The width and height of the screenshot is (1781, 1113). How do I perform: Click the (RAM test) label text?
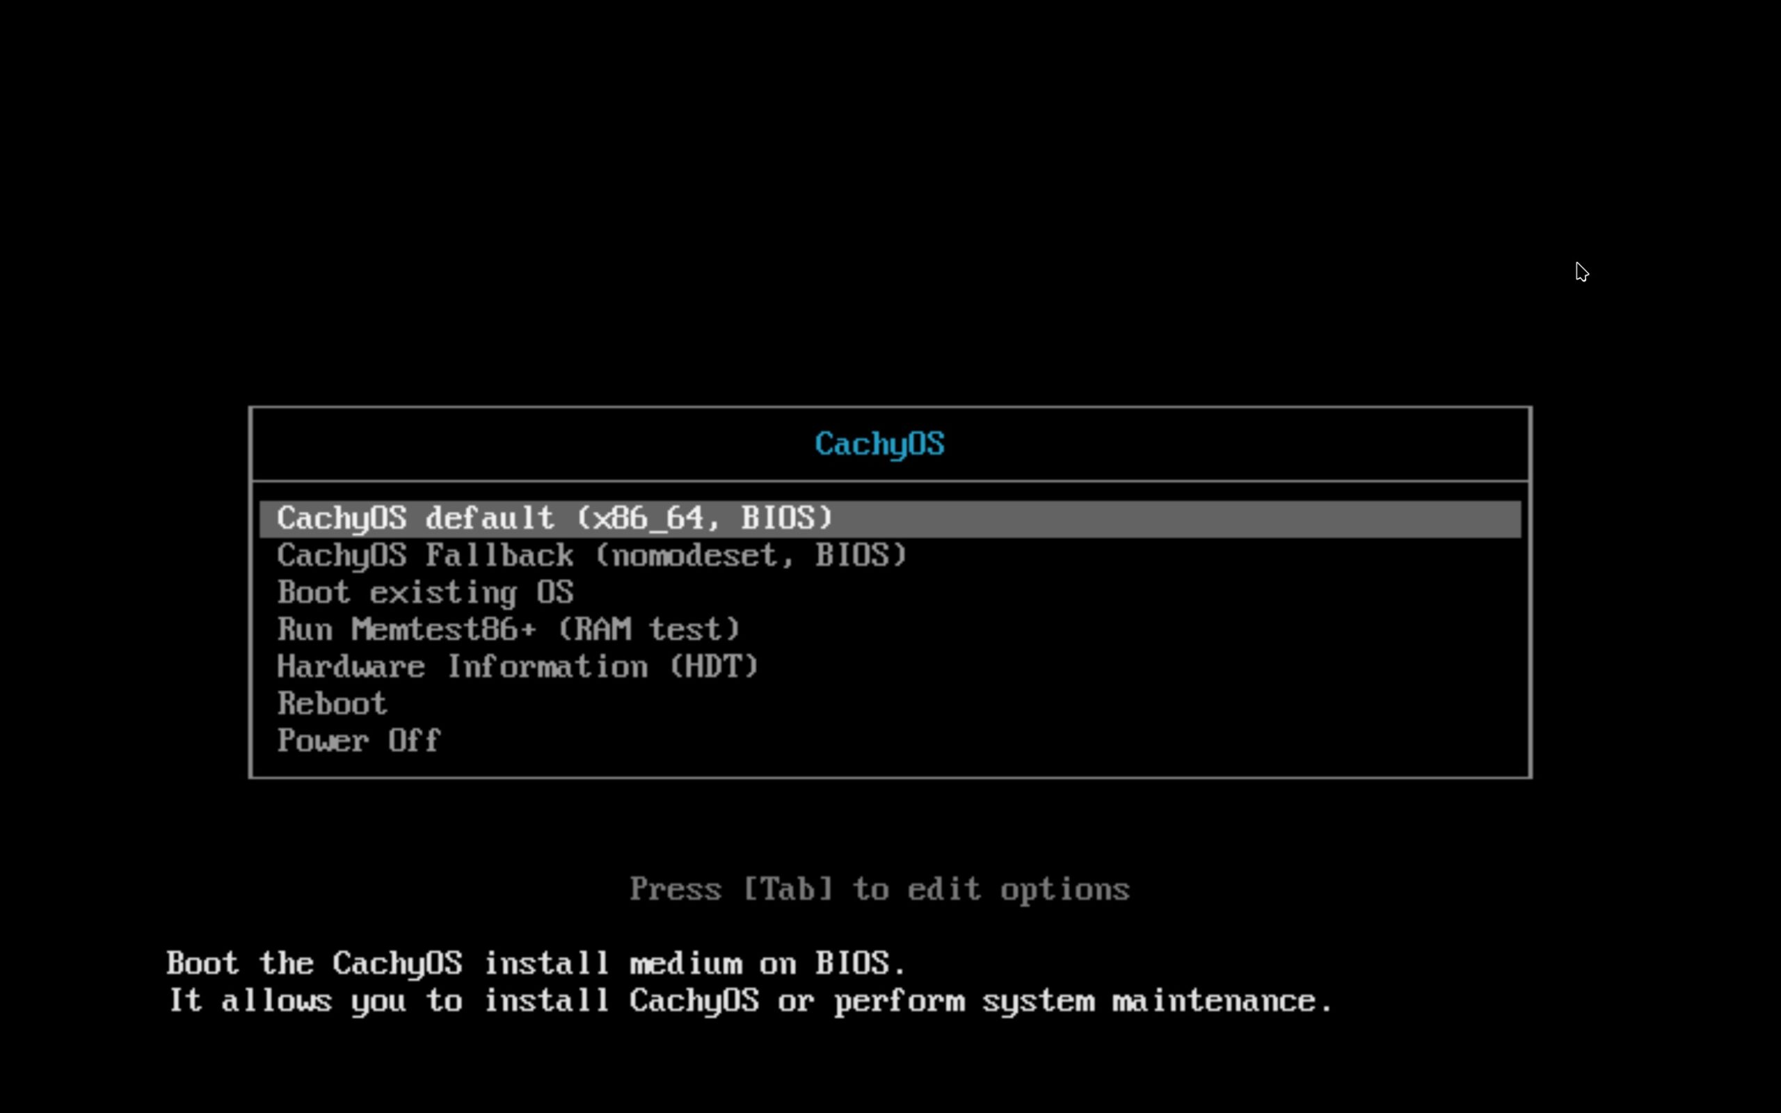(648, 630)
